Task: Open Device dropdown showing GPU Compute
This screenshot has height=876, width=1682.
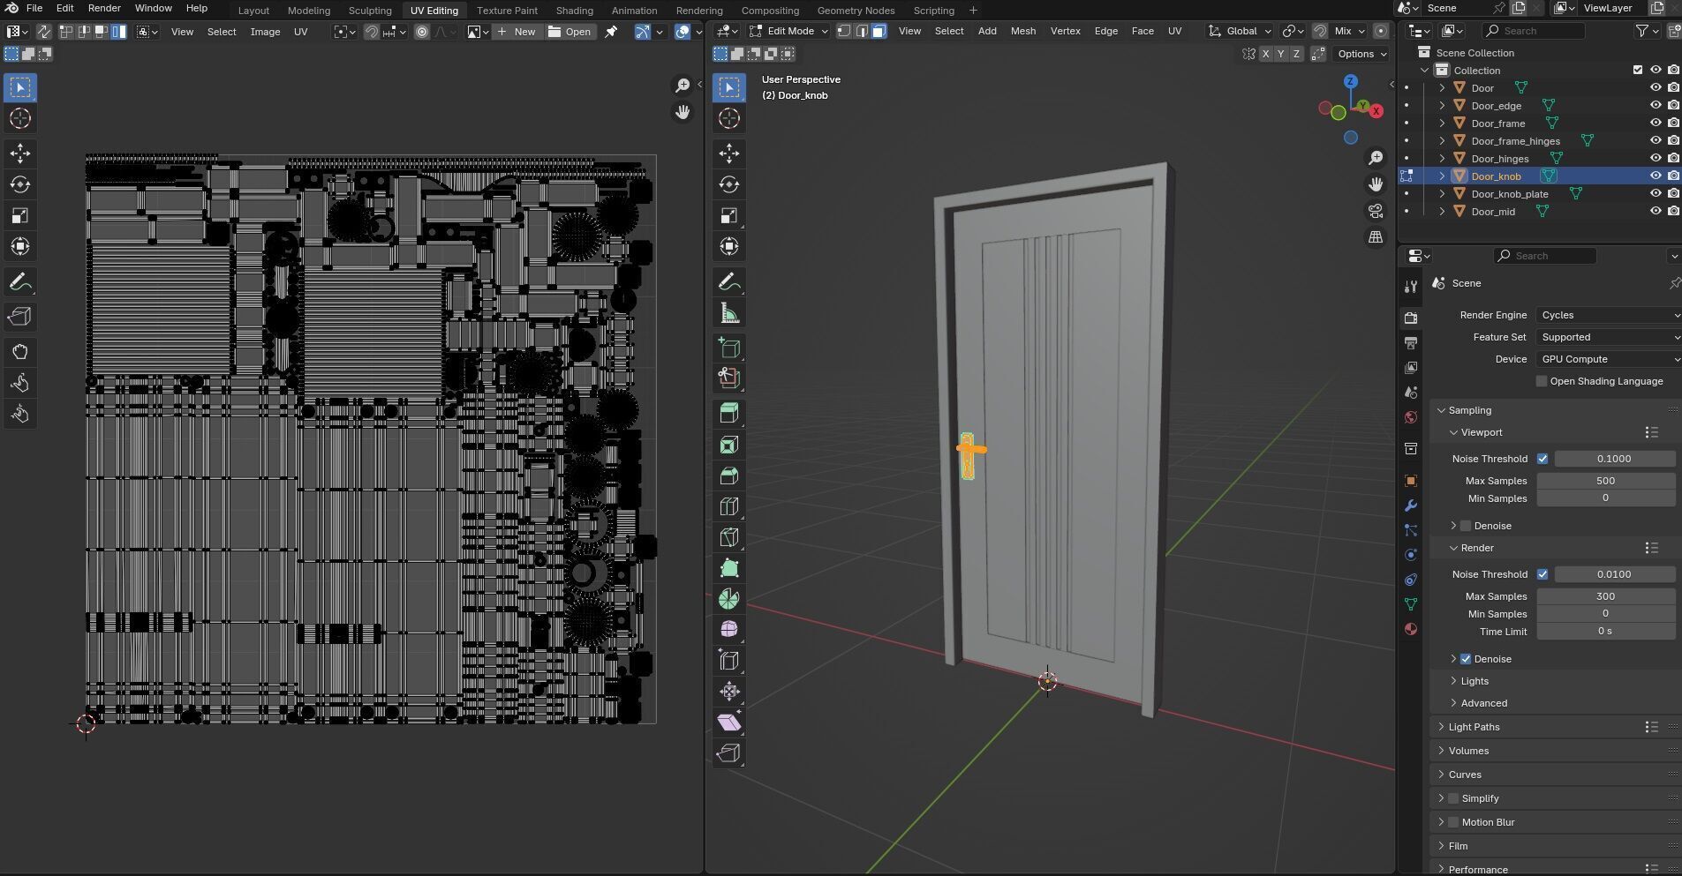Action: coord(1608,359)
